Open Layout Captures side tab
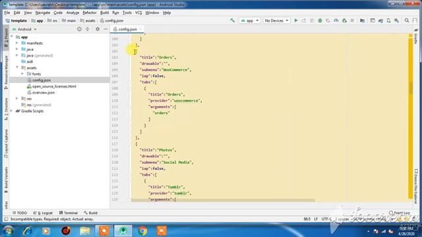This screenshot has height=237, width=422. tap(6, 144)
